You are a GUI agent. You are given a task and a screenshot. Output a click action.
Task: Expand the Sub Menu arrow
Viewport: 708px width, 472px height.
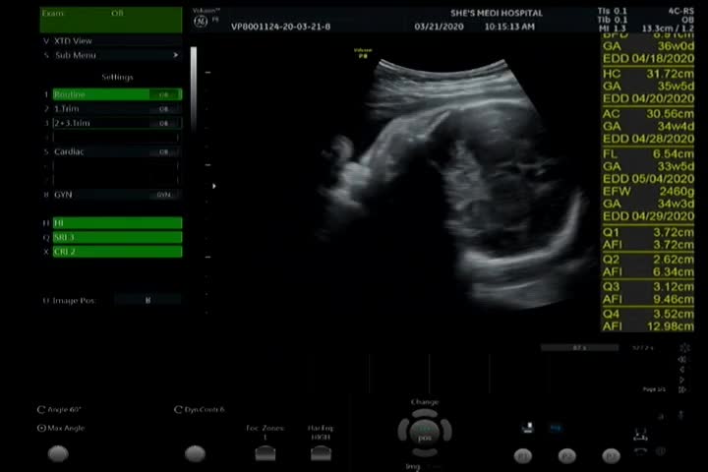(176, 56)
